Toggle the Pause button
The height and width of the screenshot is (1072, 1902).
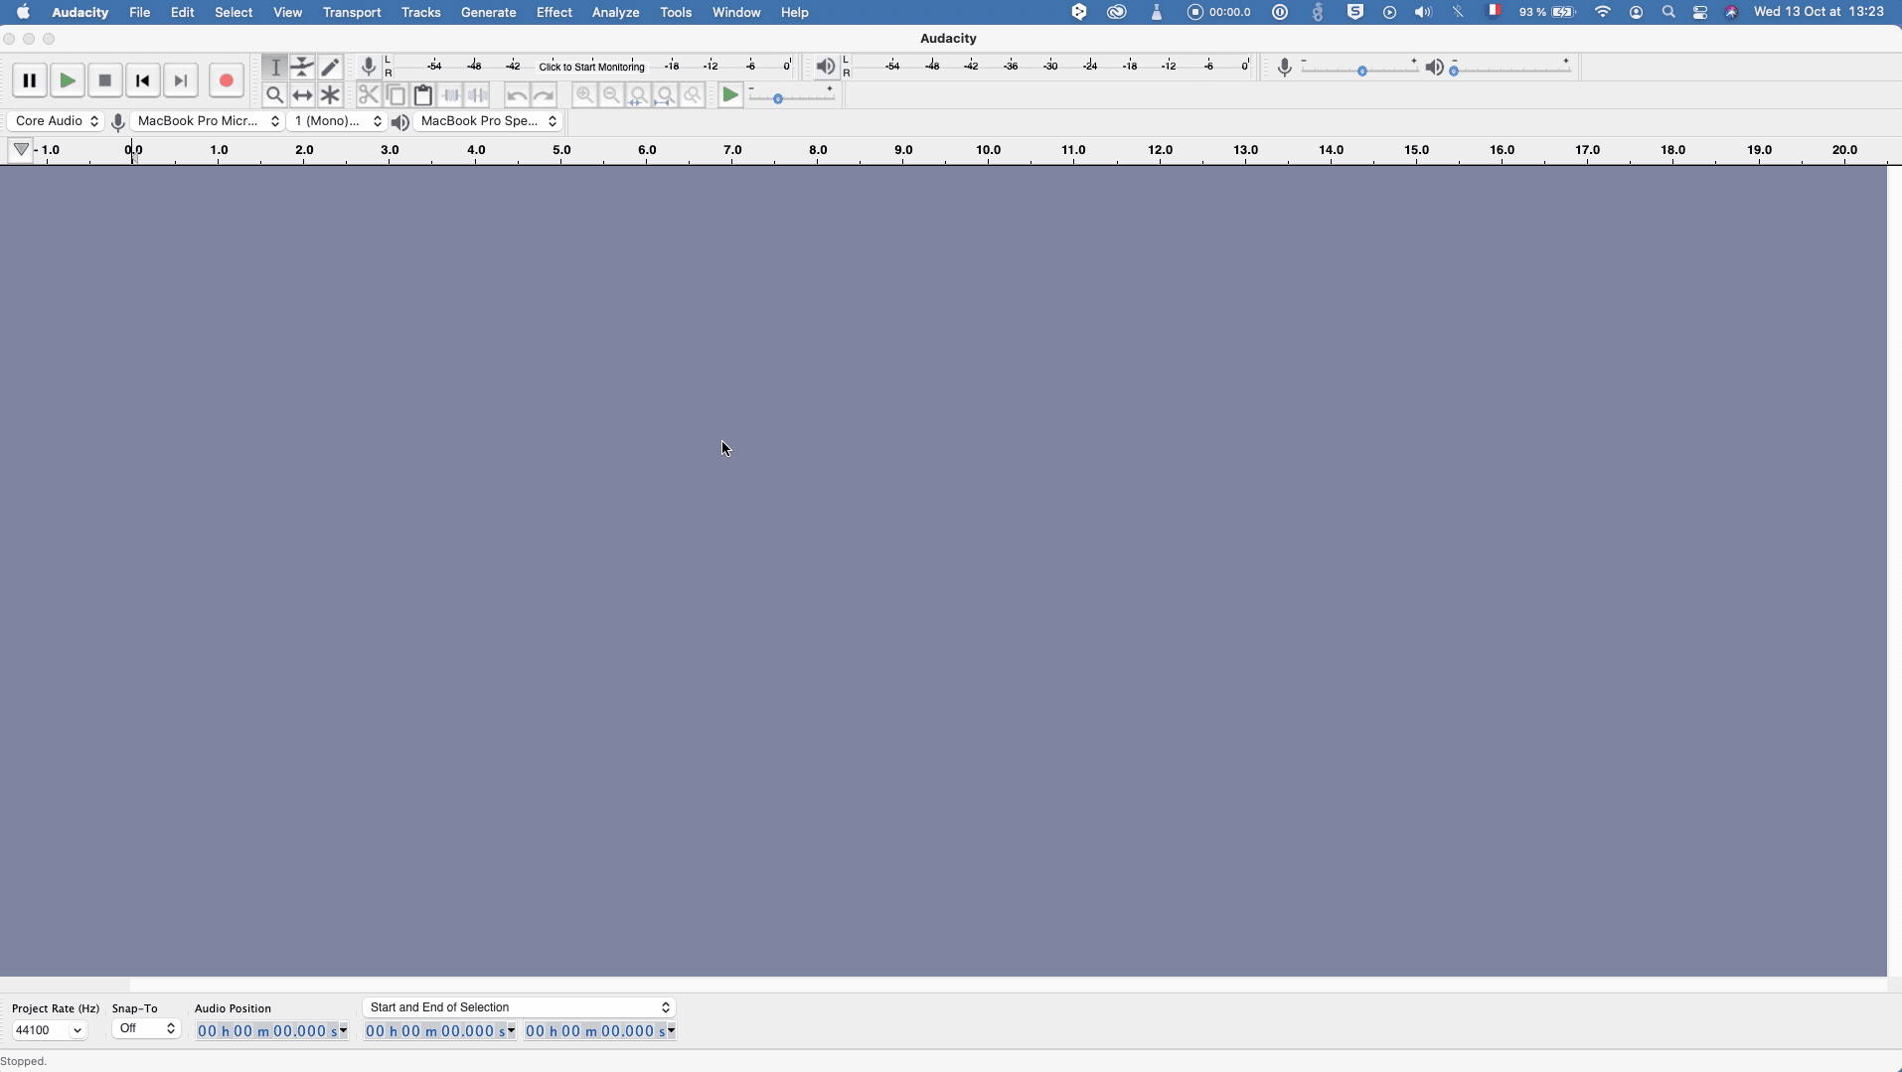click(30, 80)
